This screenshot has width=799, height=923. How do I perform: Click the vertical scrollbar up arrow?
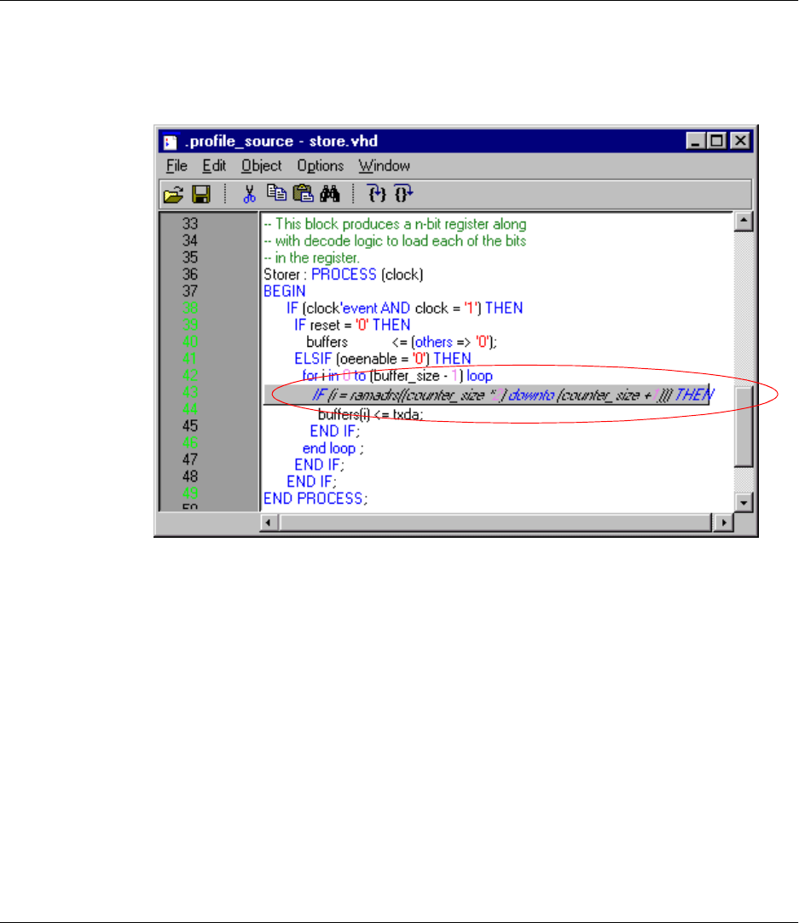[744, 222]
